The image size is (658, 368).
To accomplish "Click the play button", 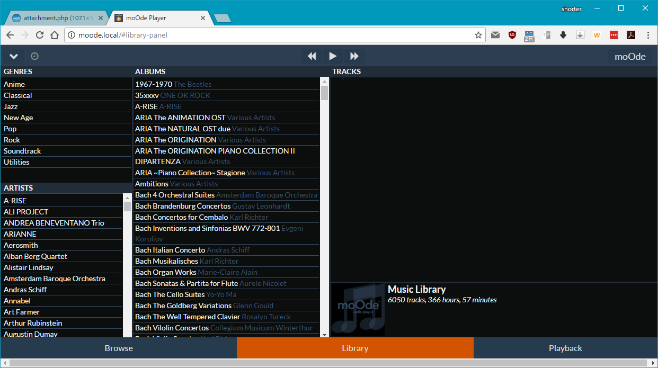I will click(x=333, y=56).
